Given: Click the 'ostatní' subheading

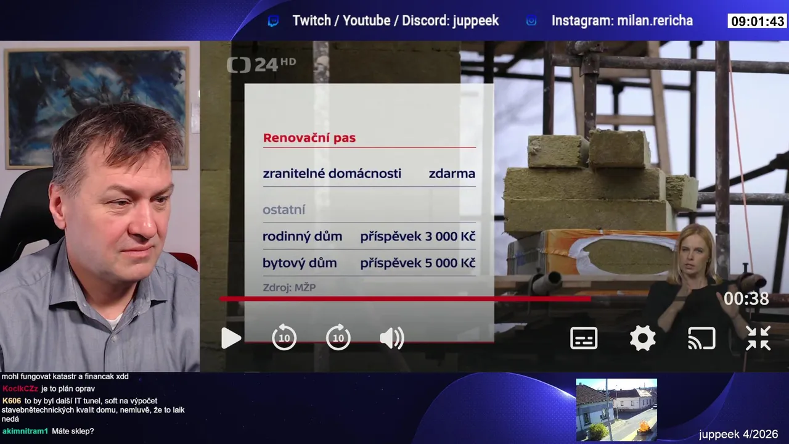Looking at the screenshot, I should [x=284, y=210].
